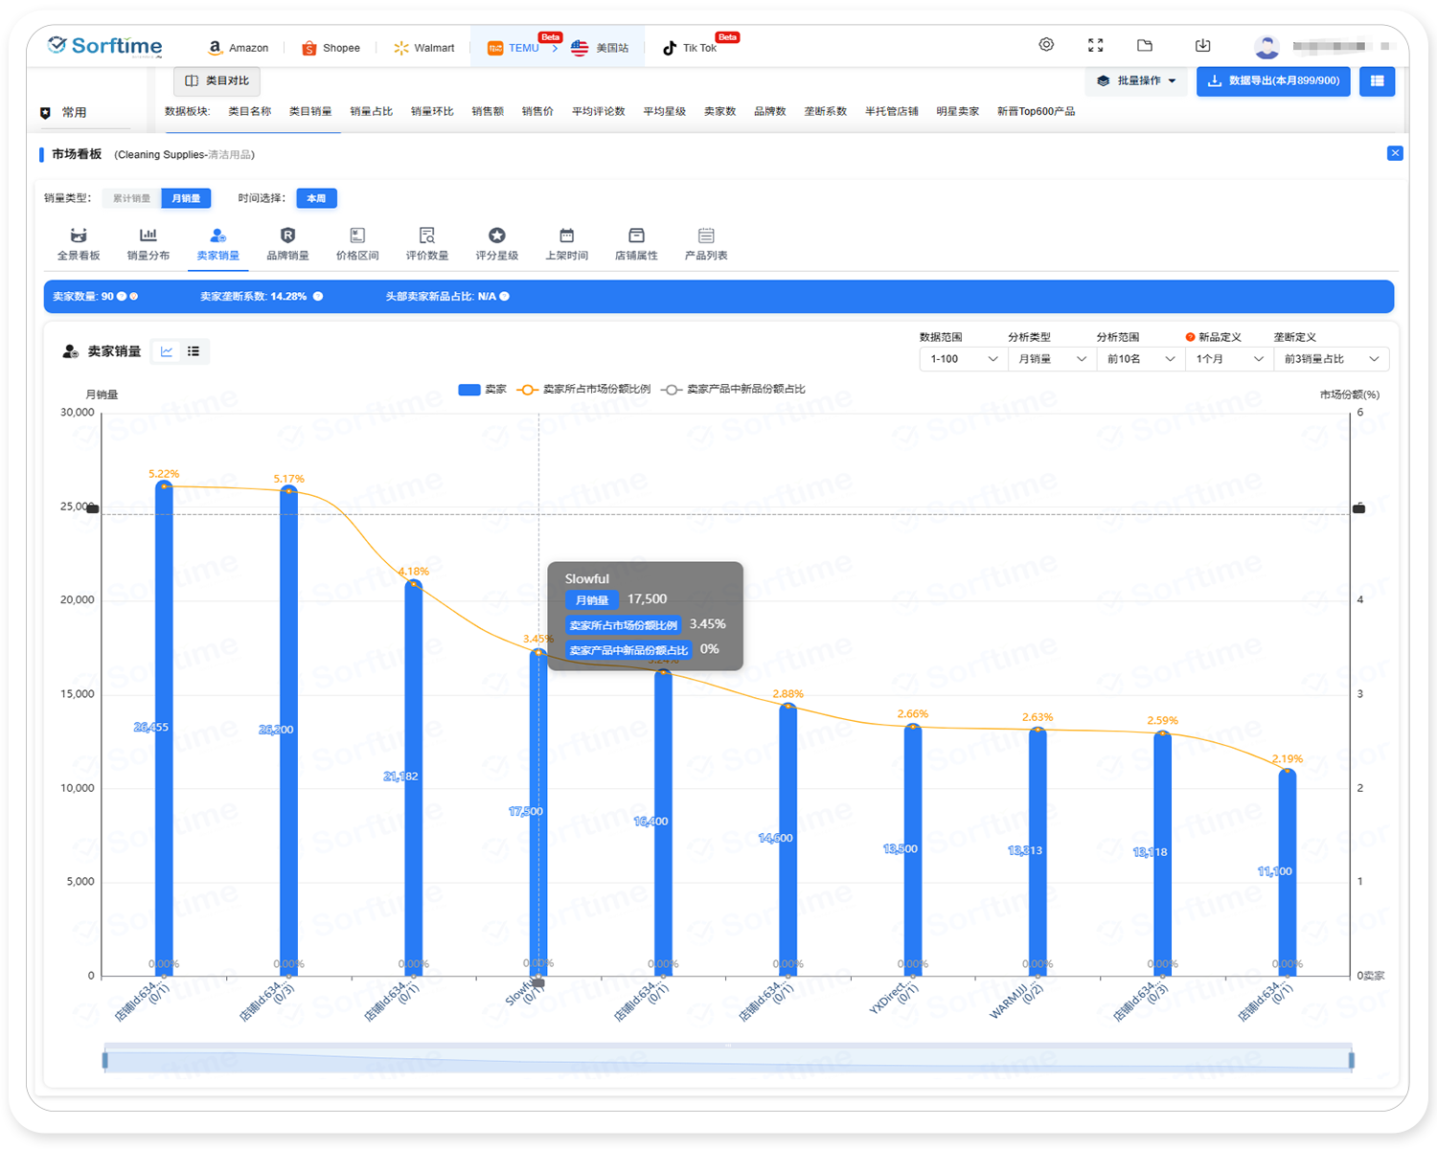
Task: Expand the 分析范围 前10名 dropdown
Action: pyautogui.click(x=1140, y=359)
